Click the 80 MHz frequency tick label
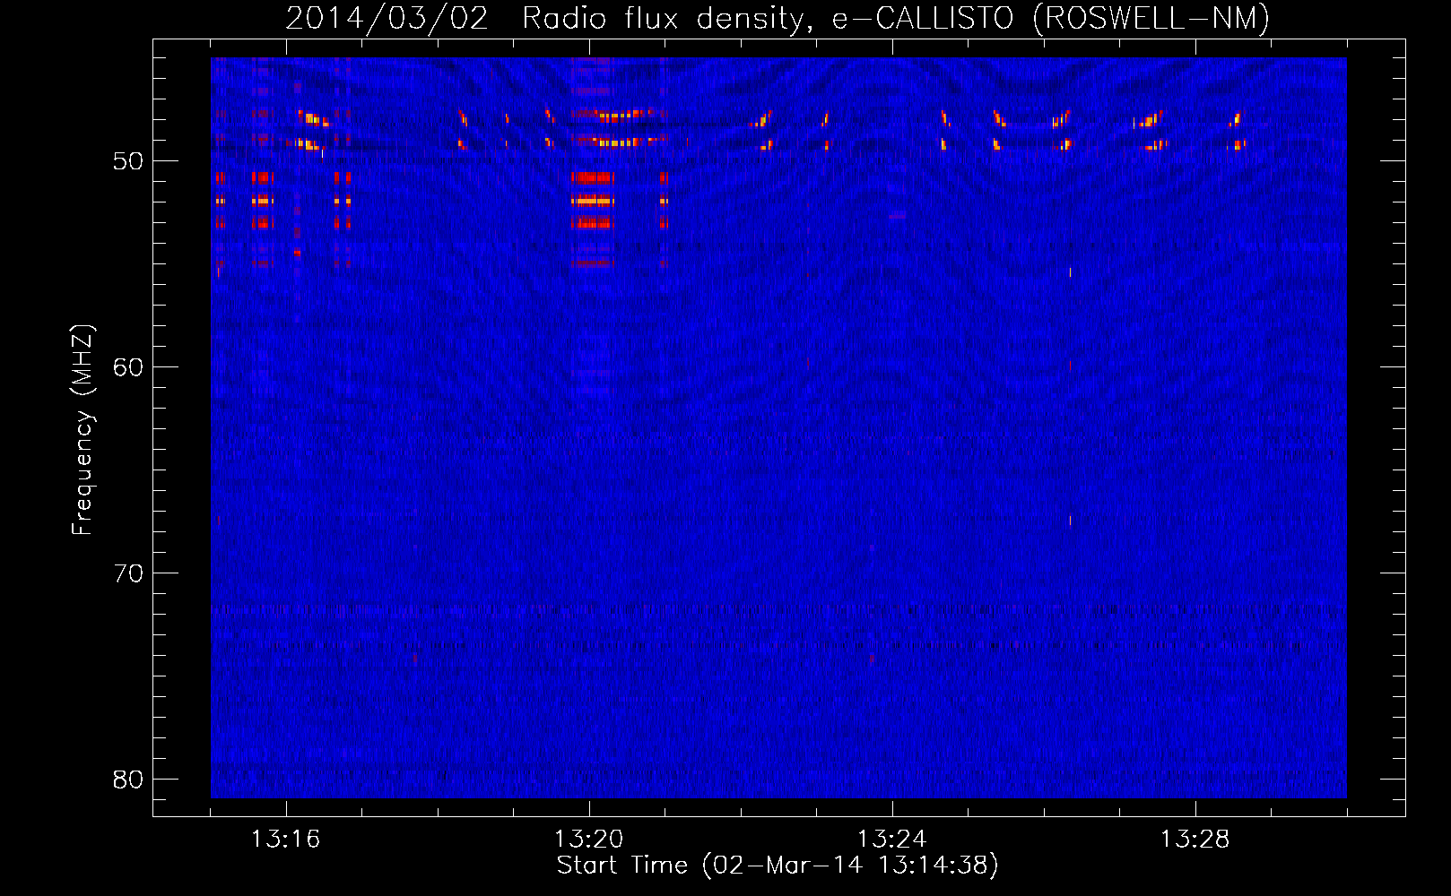The image size is (1451, 896). [x=128, y=780]
